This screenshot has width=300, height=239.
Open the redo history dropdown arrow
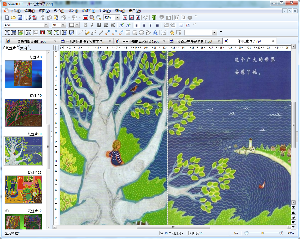pos(80,18)
